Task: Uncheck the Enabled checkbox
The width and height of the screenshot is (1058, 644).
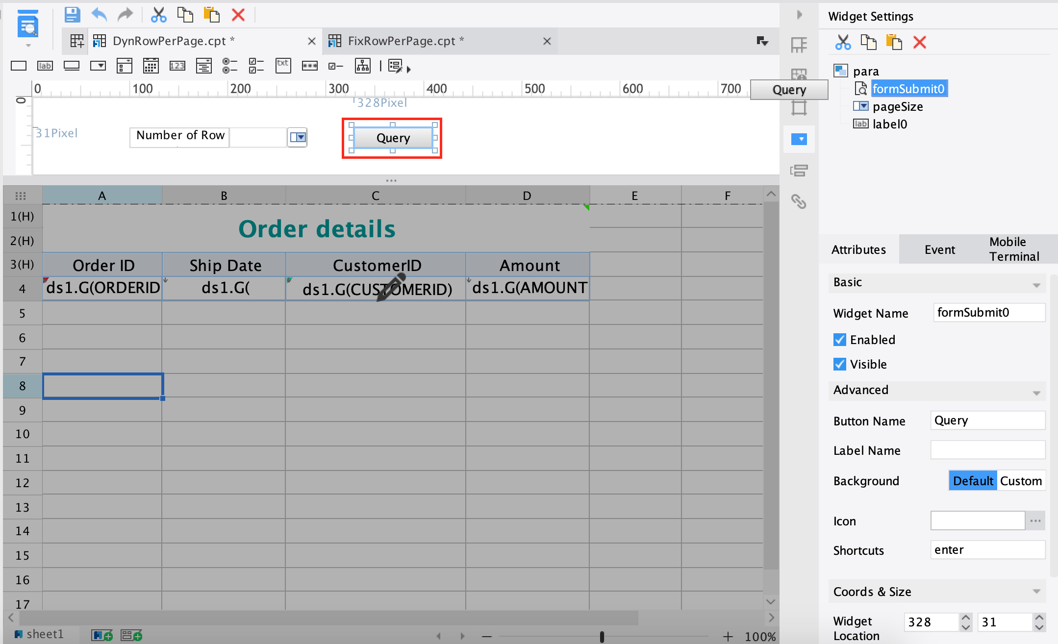Action: click(x=840, y=340)
